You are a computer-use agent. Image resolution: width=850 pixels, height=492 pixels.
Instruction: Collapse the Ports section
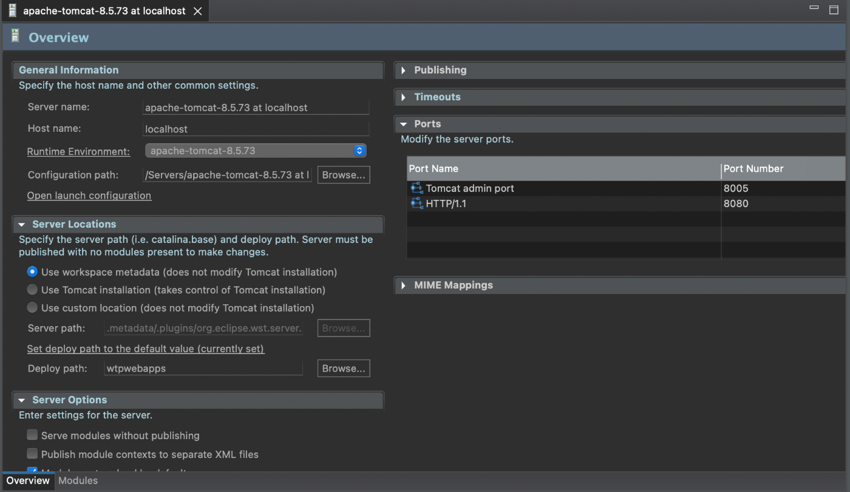coord(403,124)
